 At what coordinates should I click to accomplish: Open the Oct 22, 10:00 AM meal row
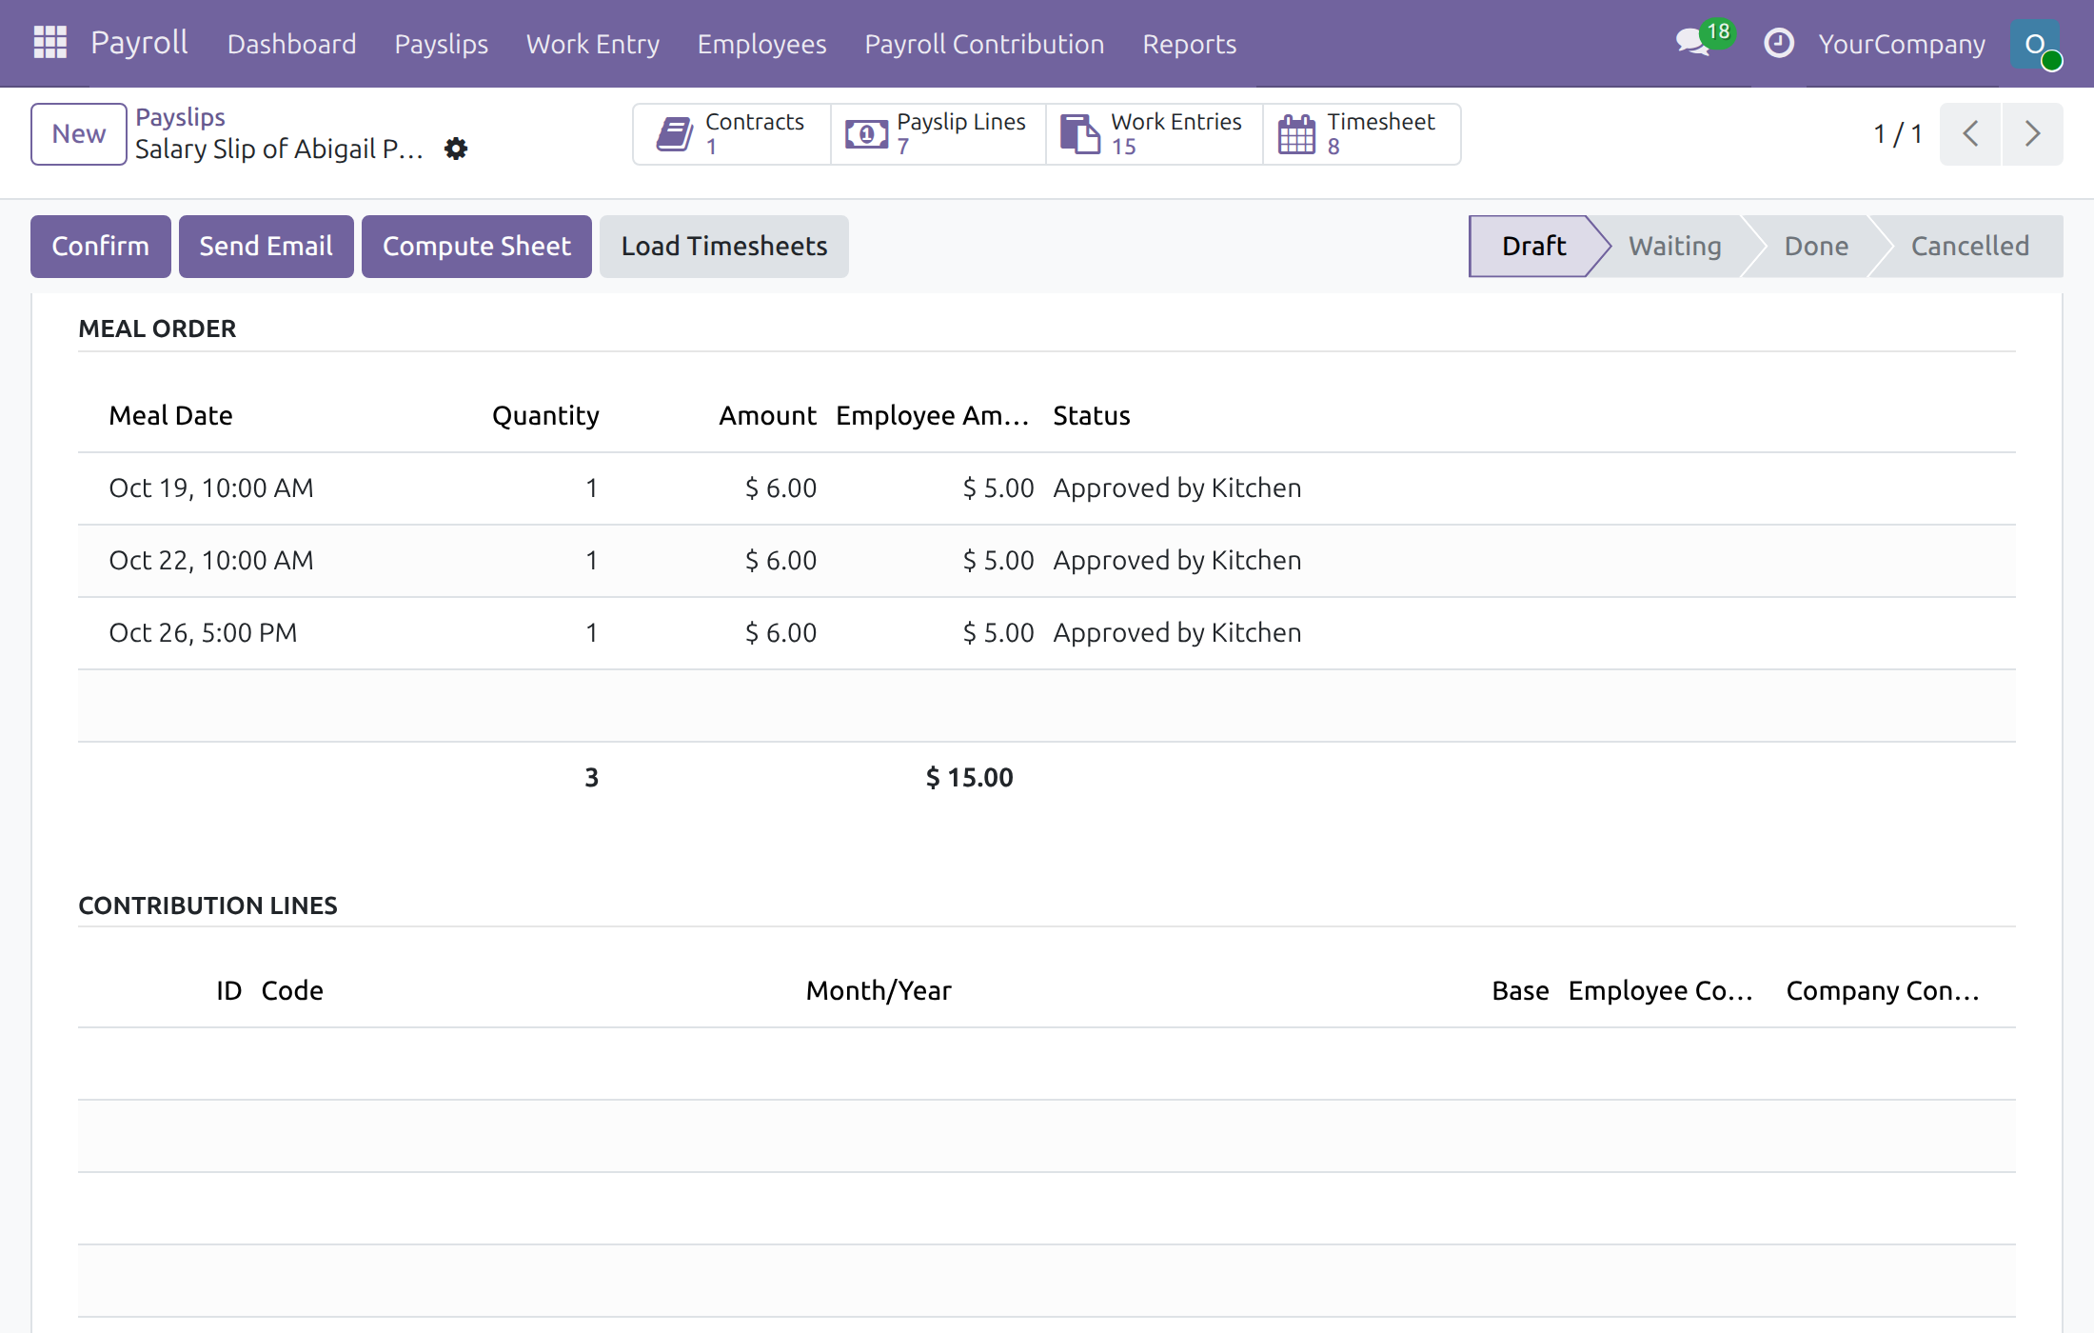click(x=1047, y=561)
